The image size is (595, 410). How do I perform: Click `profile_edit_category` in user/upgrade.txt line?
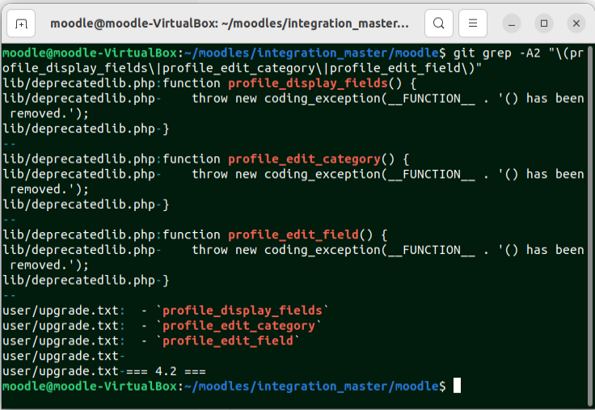238,326
